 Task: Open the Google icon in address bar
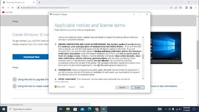pos(171,7)
